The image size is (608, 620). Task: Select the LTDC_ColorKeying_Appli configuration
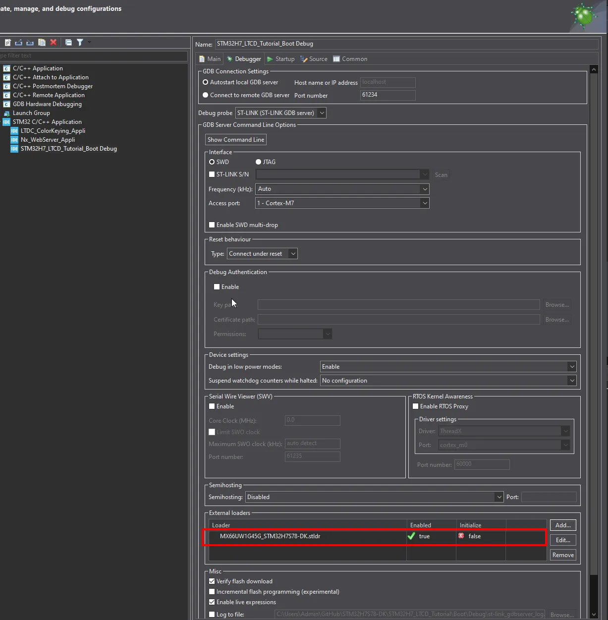point(53,131)
